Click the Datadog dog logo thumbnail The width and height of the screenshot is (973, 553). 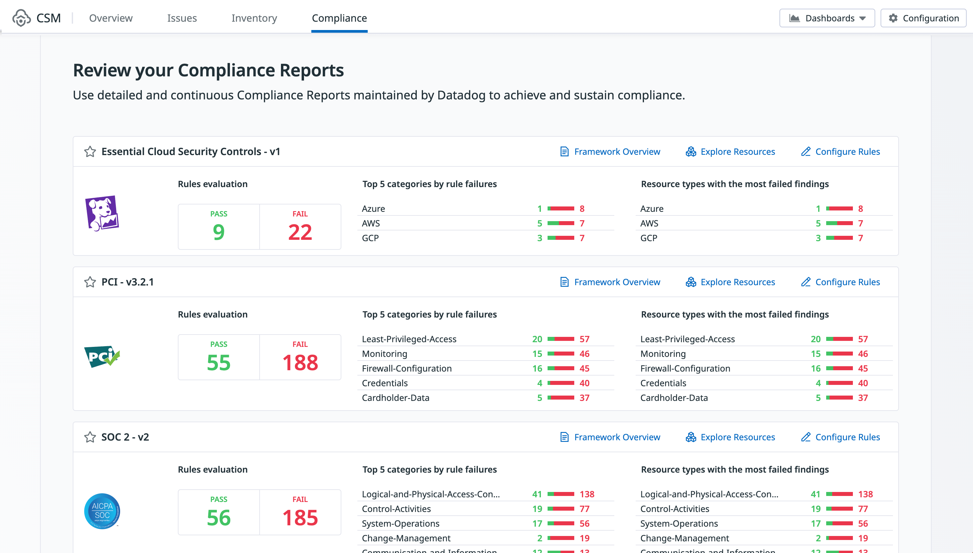[x=102, y=213]
